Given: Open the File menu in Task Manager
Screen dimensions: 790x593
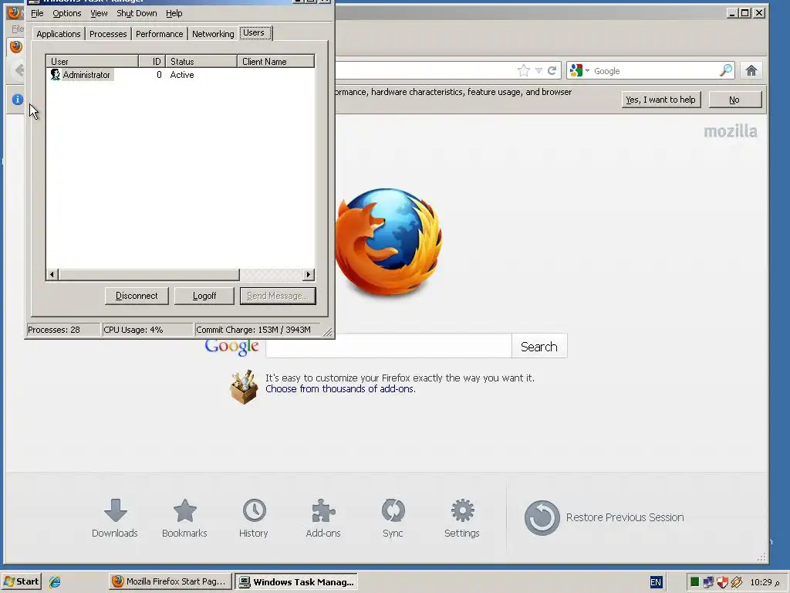Looking at the screenshot, I should (x=37, y=13).
